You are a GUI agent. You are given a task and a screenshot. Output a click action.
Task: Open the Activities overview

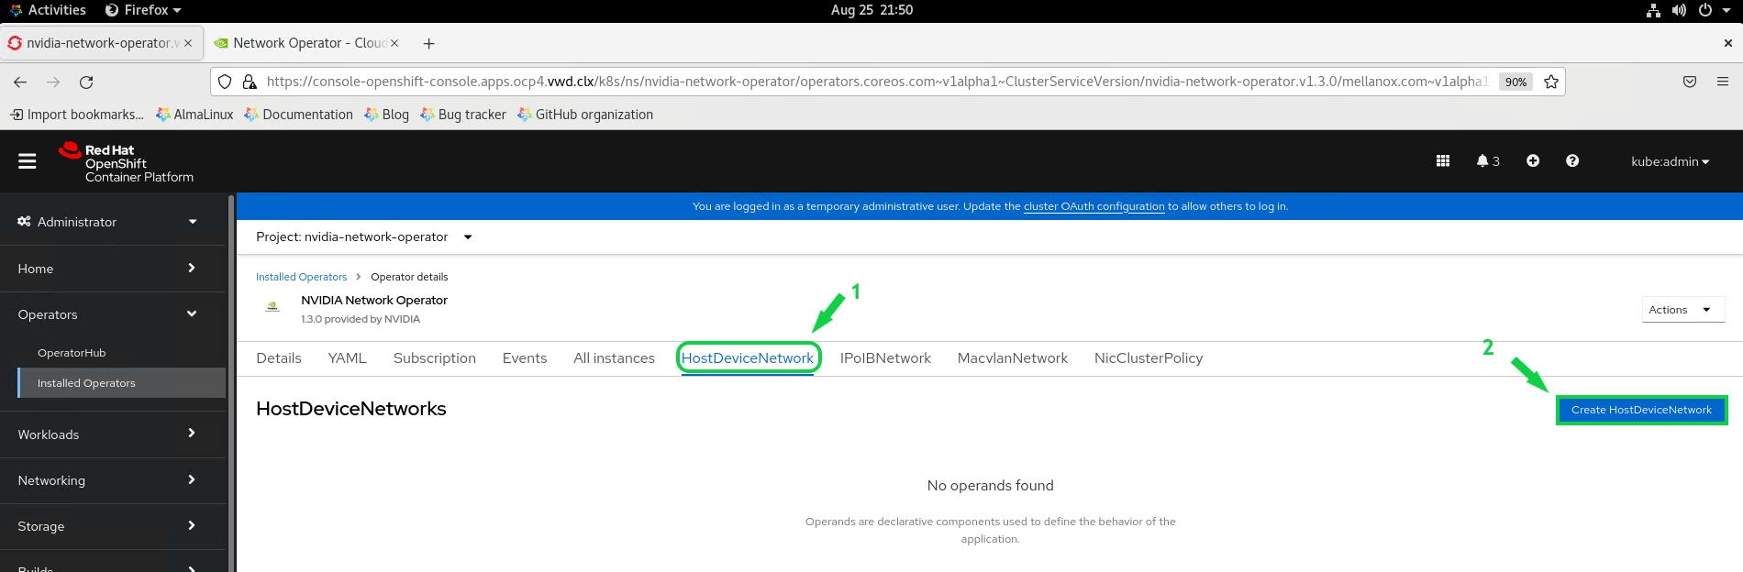pos(49,10)
